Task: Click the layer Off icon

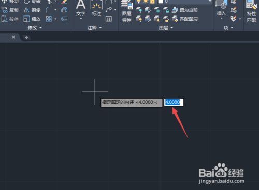Action: coord(139,10)
